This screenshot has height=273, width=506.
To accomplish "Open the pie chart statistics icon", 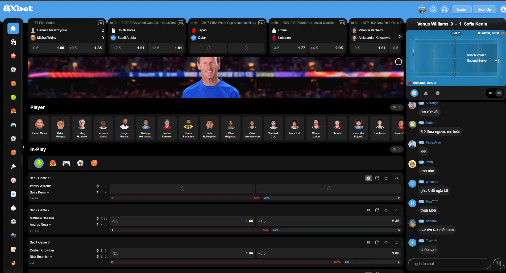I will tap(438, 93).
